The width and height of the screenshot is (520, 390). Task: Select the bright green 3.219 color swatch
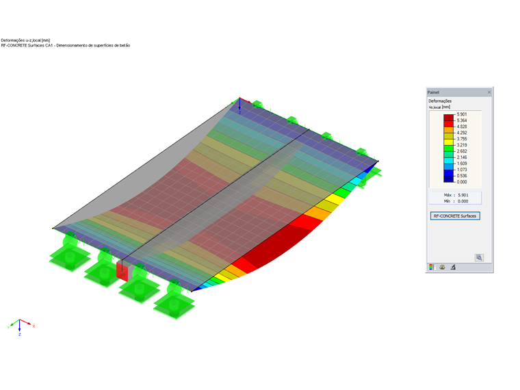449,148
